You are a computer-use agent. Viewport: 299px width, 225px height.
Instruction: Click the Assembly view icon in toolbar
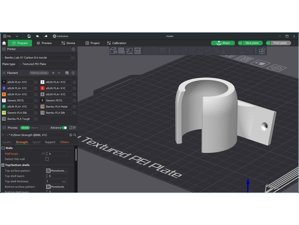point(262,51)
